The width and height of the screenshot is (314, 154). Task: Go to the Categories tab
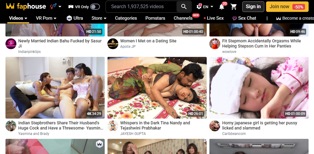(126, 18)
